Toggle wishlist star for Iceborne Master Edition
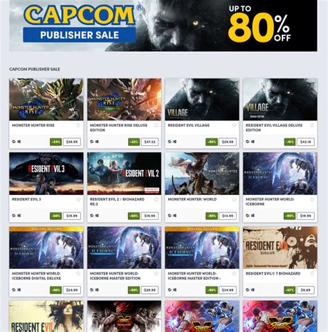This screenshot has width=328, height=332. pos(156,273)
